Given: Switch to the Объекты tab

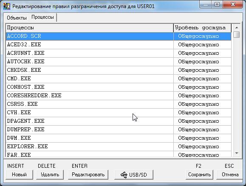Looking at the screenshot, I should pos(17,18).
